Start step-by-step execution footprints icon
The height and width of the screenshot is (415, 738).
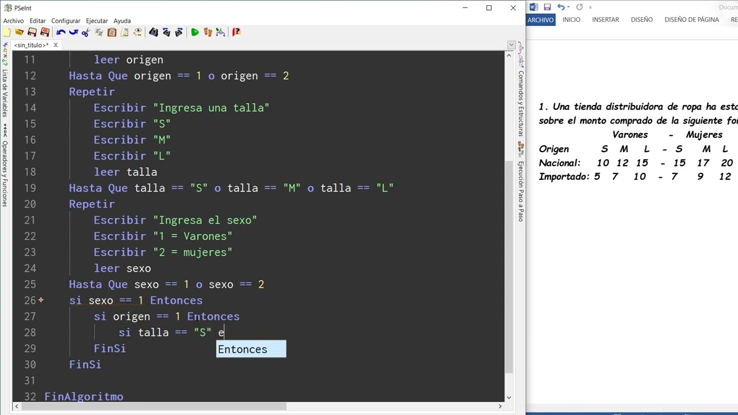[208, 32]
